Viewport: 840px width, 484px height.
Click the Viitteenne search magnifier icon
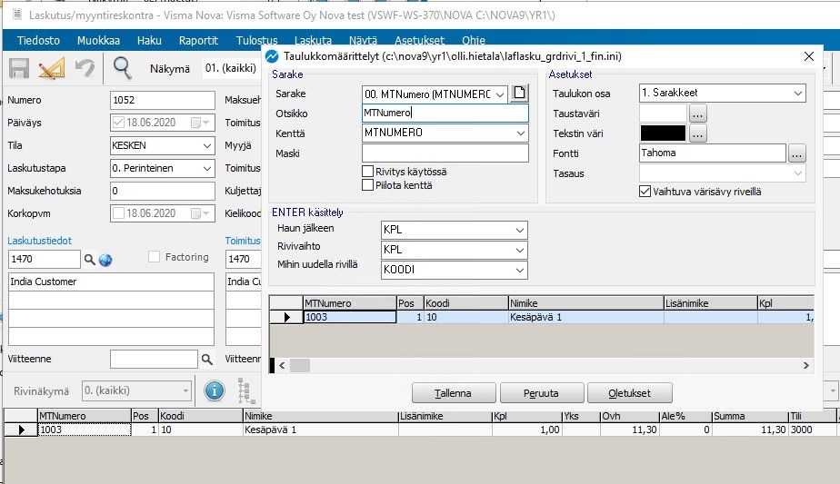pos(206,360)
